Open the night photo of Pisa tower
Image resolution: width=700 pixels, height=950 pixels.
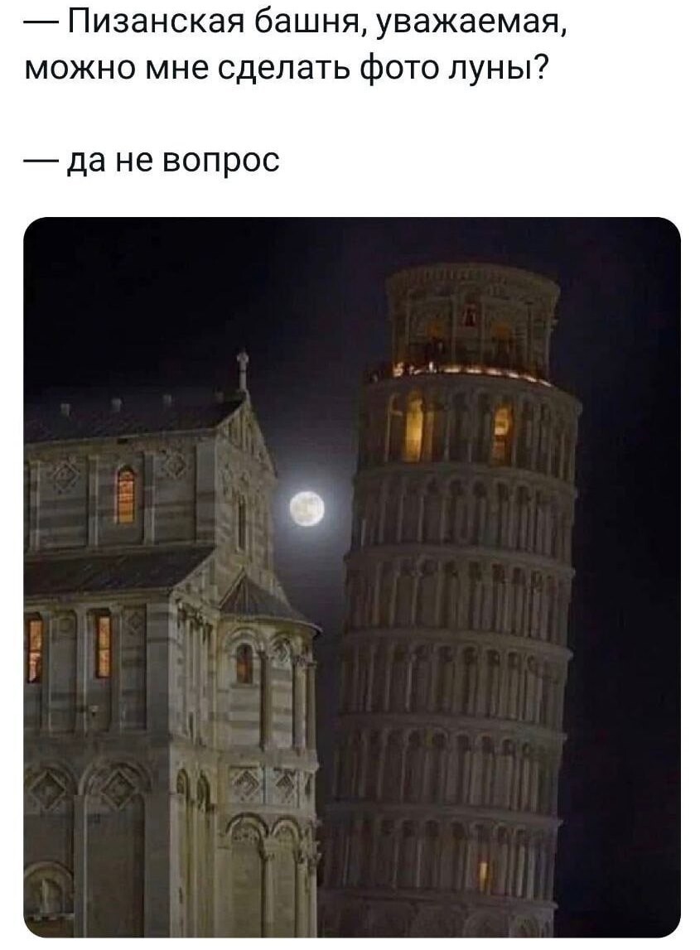coord(351,576)
